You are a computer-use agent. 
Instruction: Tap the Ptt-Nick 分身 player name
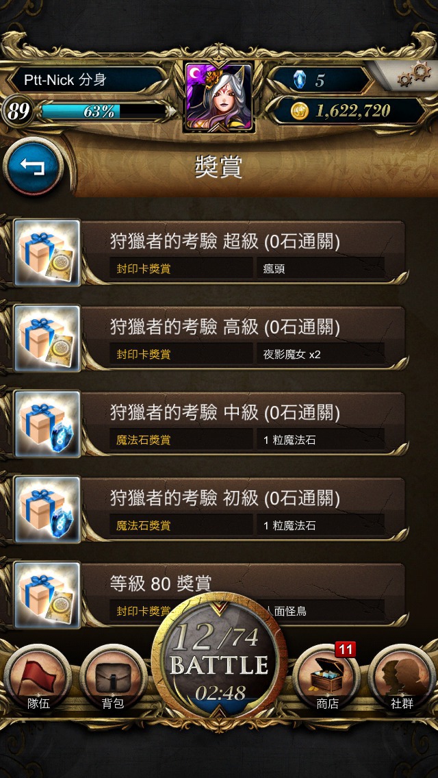[x=65, y=80]
